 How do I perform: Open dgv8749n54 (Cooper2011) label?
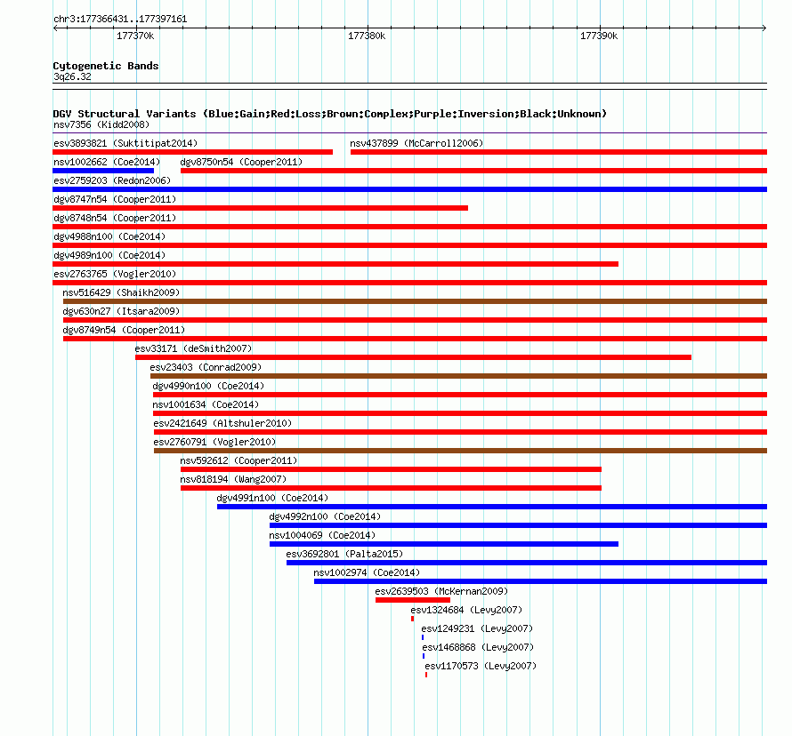(x=124, y=330)
